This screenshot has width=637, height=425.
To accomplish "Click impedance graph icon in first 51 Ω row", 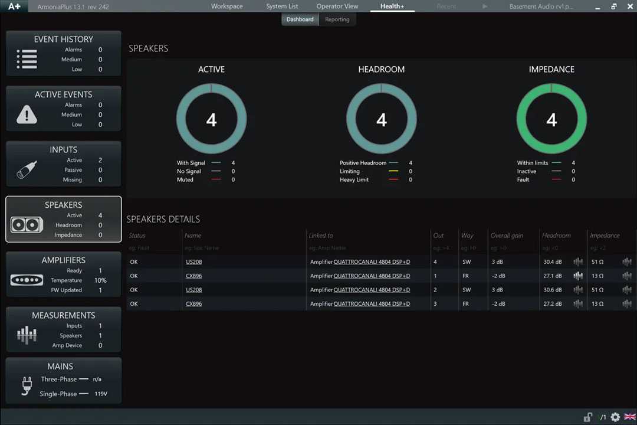I will [626, 262].
